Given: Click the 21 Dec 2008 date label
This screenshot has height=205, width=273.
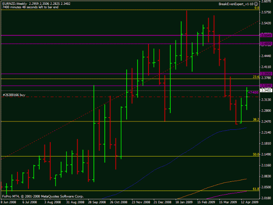Looking at the screenshot, I should pos(162,202).
